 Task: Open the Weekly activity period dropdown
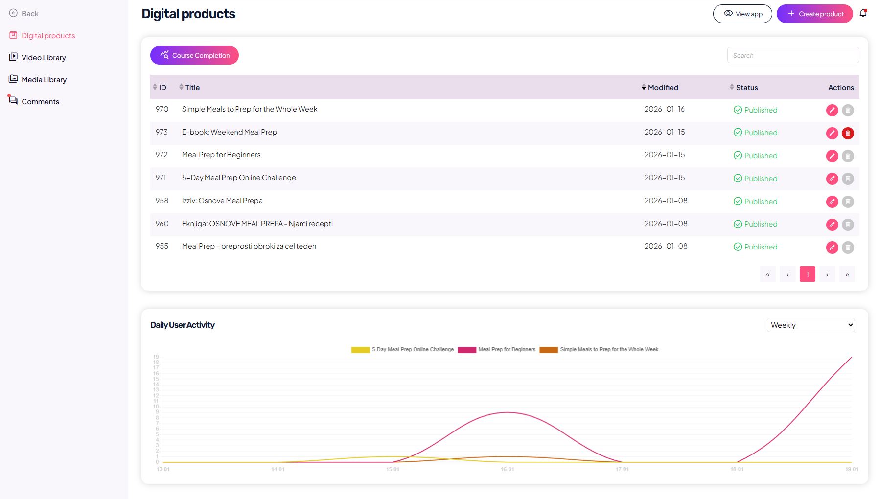pyautogui.click(x=810, y=325)
